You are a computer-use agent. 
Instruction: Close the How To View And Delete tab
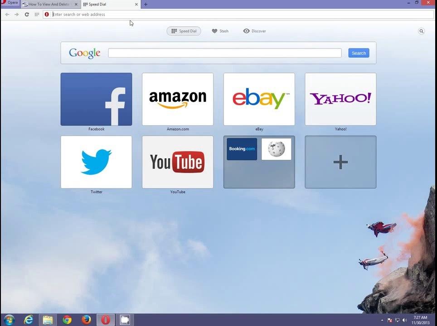(x=76, y=5)
